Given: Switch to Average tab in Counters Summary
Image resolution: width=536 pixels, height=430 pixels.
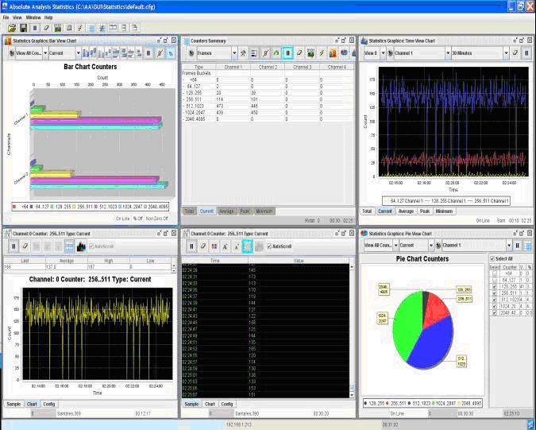Looking at the screenshot, I should point(227,211).
